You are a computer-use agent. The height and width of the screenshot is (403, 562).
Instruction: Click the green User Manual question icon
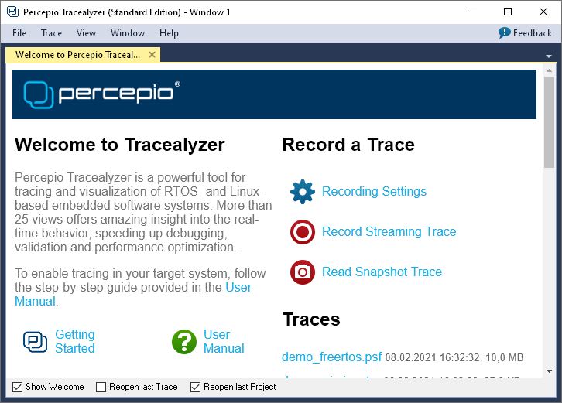click(184, 342)
